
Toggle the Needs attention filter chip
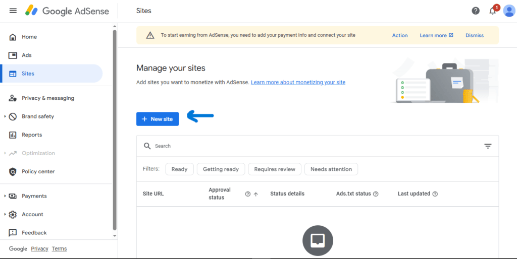click(x=331, y=169)
